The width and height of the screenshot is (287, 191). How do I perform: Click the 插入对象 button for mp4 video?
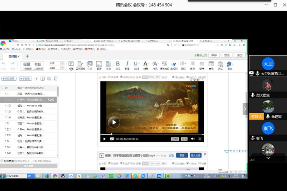pyautogui.click(x=196, y=155)
